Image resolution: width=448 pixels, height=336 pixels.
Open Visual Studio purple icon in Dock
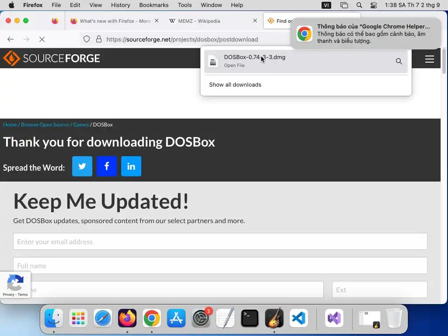[x=334, y=318]
